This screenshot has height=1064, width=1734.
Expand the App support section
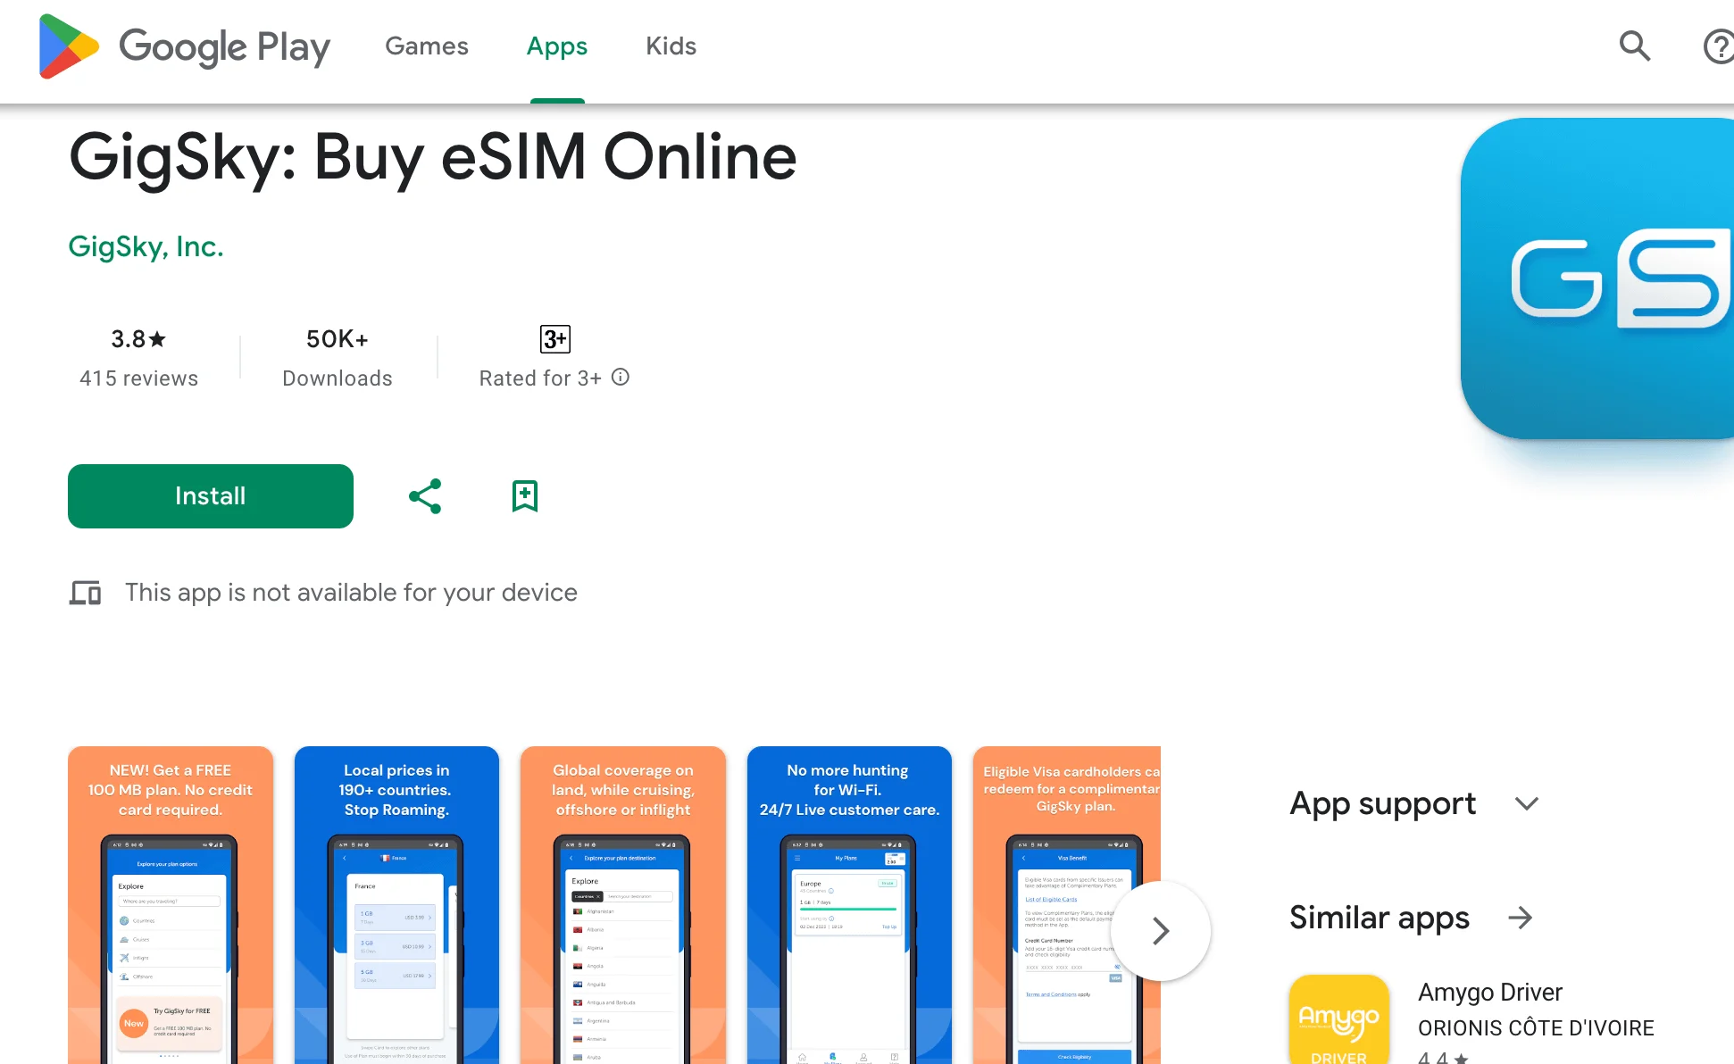tap(1525, 804)
